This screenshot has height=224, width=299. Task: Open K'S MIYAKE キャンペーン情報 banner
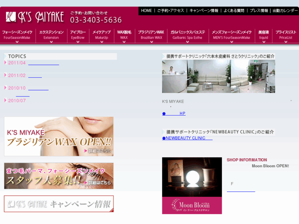[x=59, y=204]
